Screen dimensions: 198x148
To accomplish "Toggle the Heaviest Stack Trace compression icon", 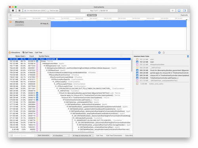I will tap(188, 56).
